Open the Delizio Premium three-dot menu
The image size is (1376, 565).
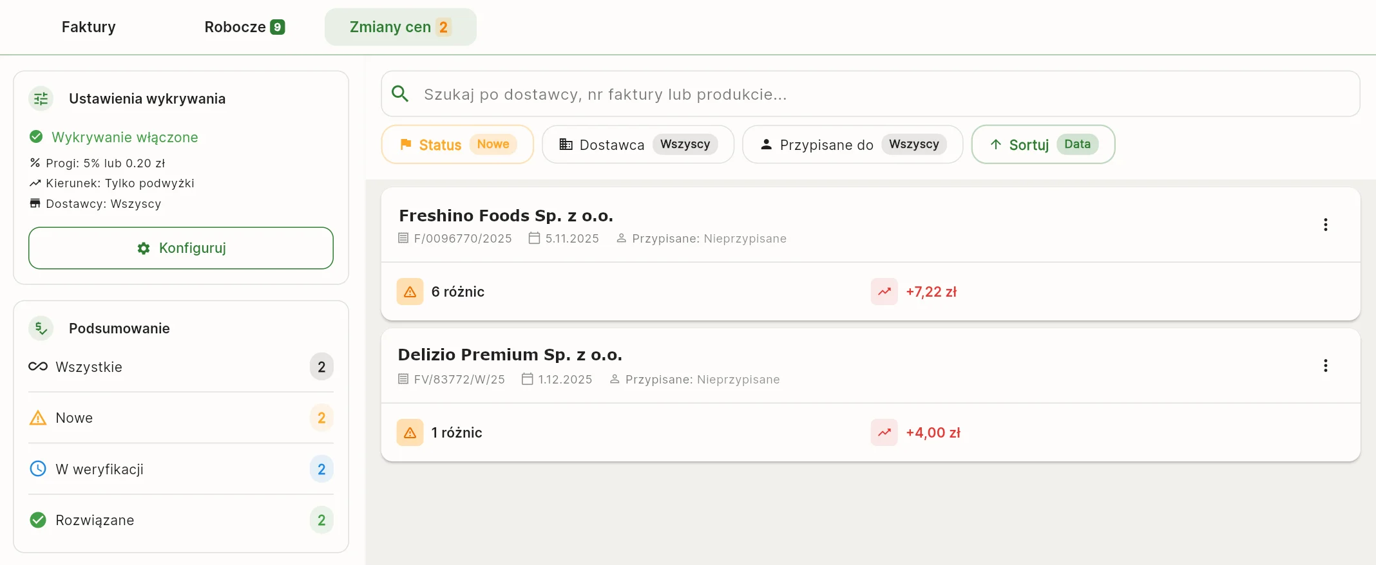pos(1325,366)
